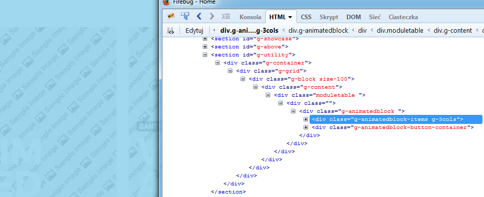
Task: Switch to the DOM tab
Action: click(354, 17)
